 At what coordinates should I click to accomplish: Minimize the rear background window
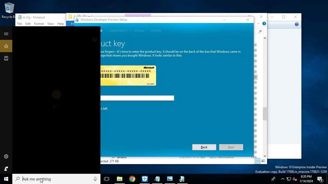pyautogui.click(x=272, y=17)
